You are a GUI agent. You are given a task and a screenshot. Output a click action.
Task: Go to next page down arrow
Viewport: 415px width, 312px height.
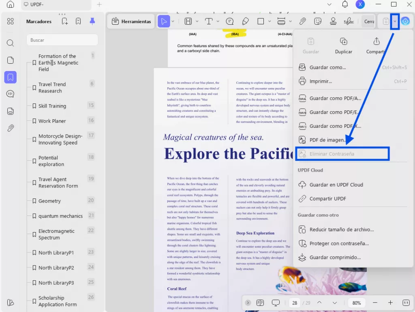pos(335,302)
